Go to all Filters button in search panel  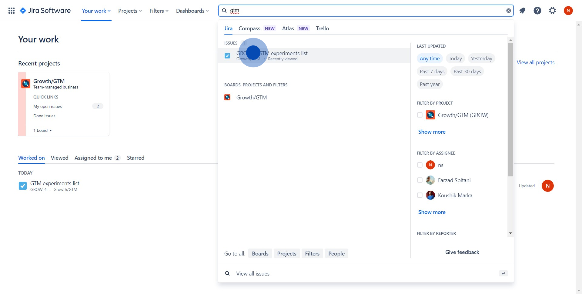pyautogui.click(x=312, y=253)
